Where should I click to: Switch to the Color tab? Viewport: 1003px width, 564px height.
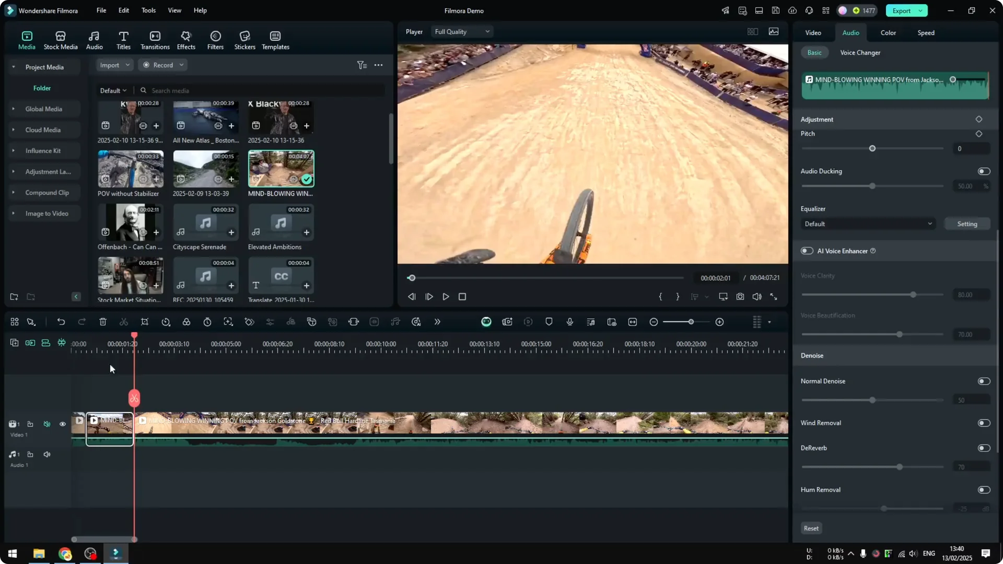(887, 32)
